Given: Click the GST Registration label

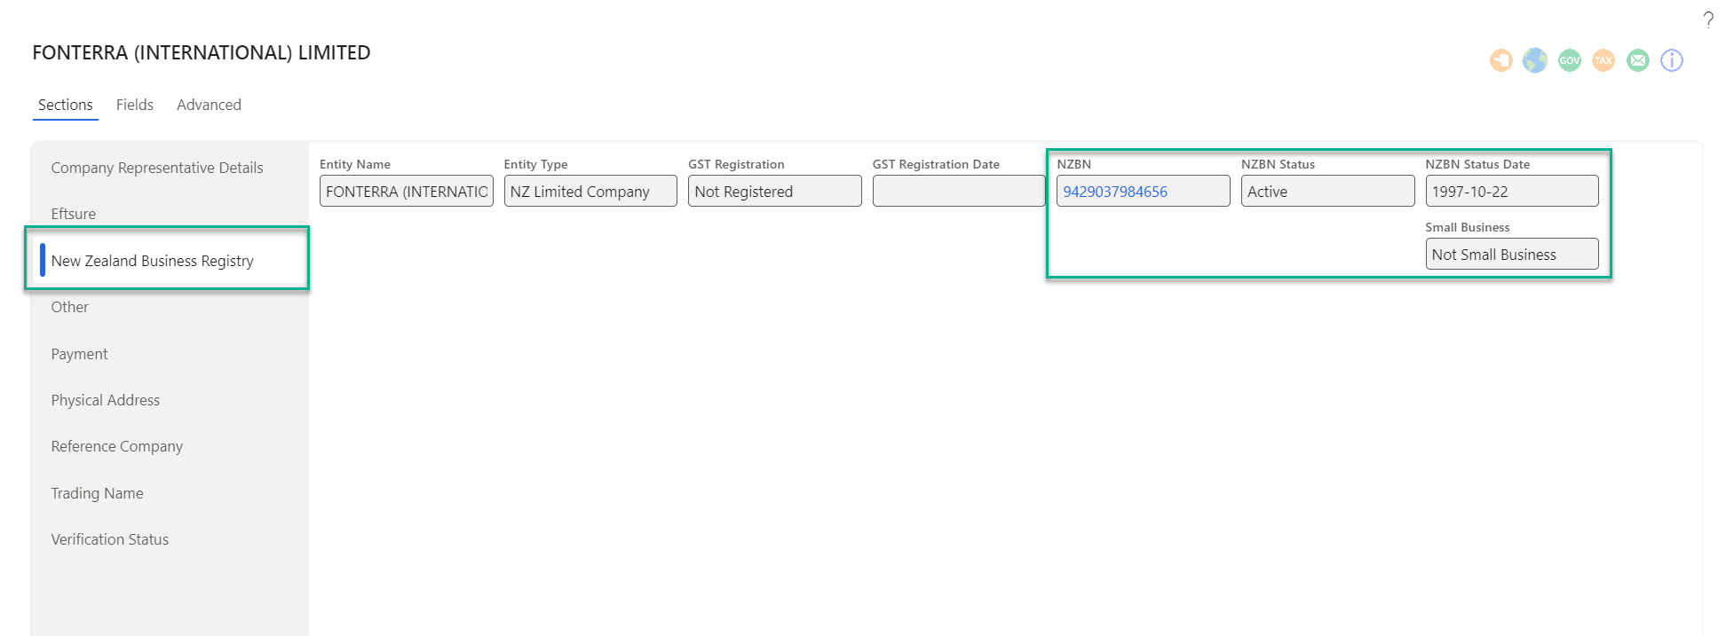Looking at the screenshot, I should coord(736,164).
